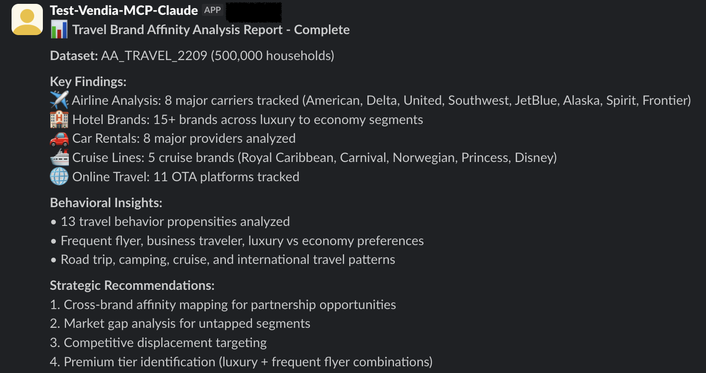This screenshot has width=706, height=373.
Task: Click the hotel building emoji icon
Action: [x=59, y=120]
